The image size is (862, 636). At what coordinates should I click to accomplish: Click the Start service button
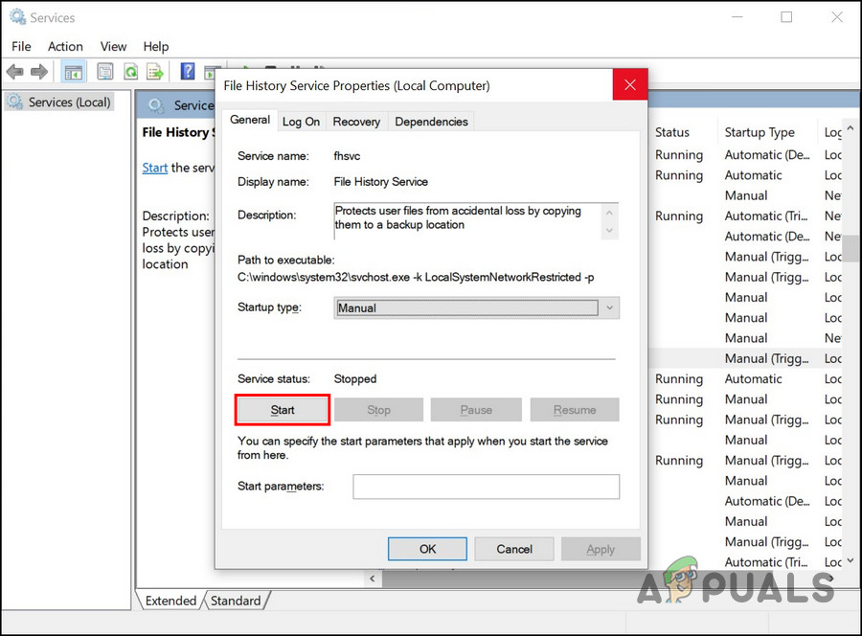point(282,410)
